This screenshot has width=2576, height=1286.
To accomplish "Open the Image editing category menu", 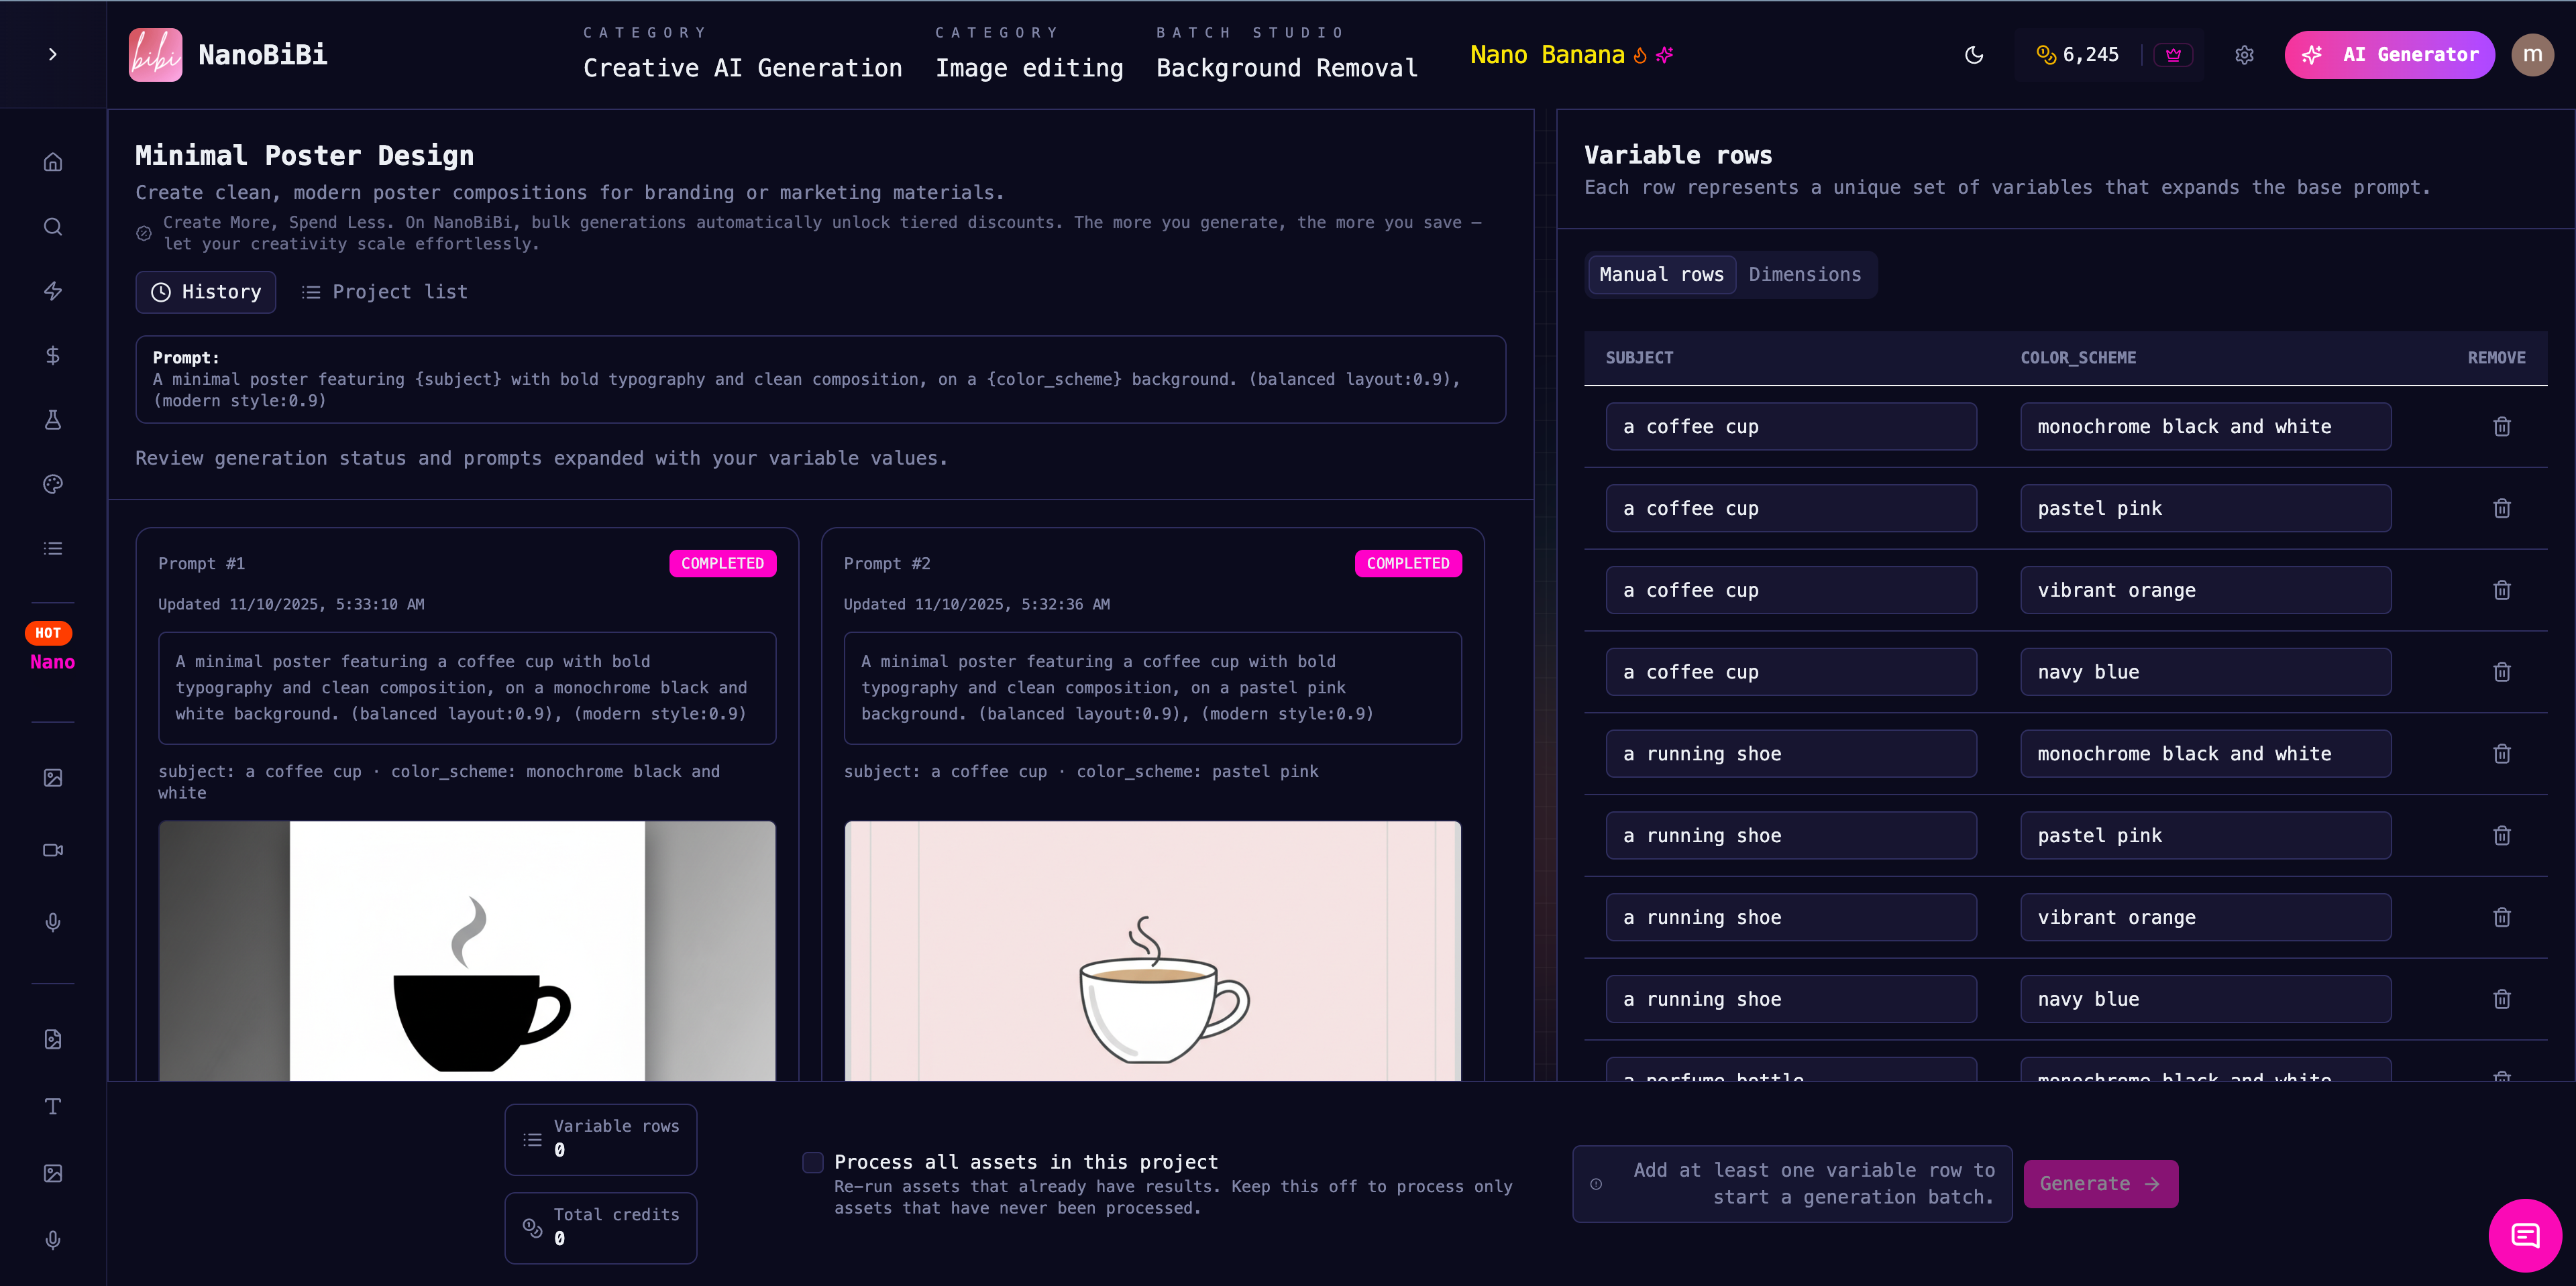I will (x=1029, y=67).
